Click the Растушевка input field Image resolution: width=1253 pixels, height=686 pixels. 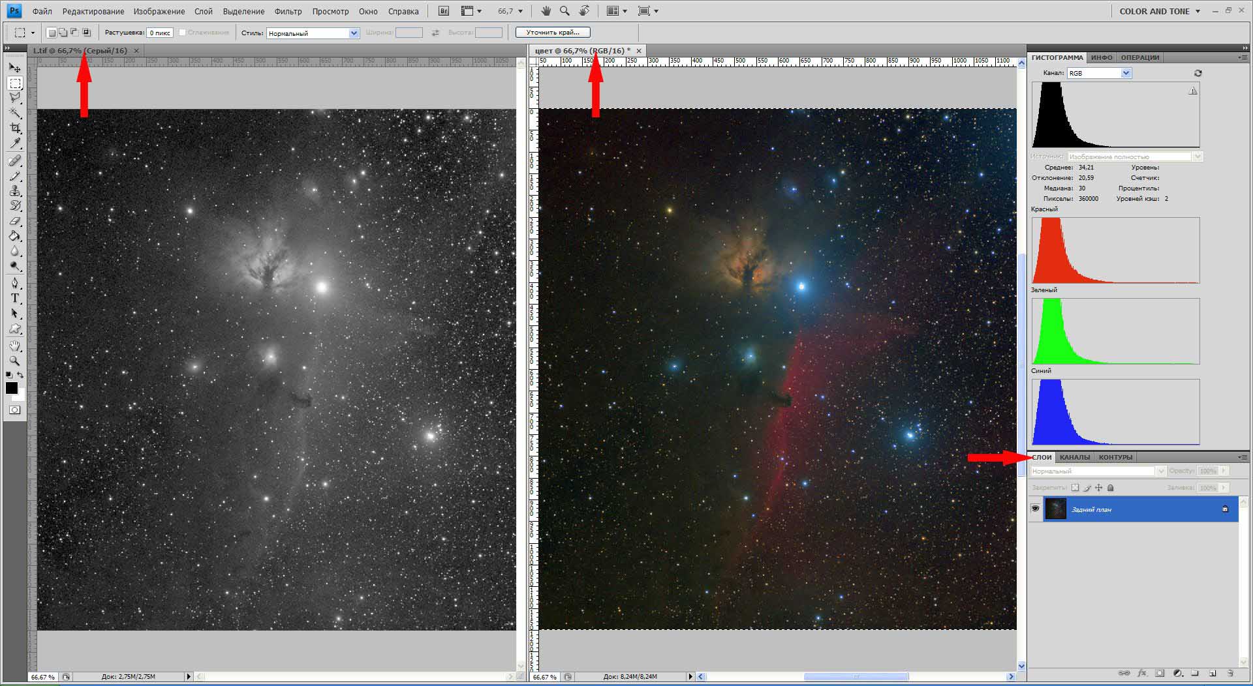click(159, 33)
